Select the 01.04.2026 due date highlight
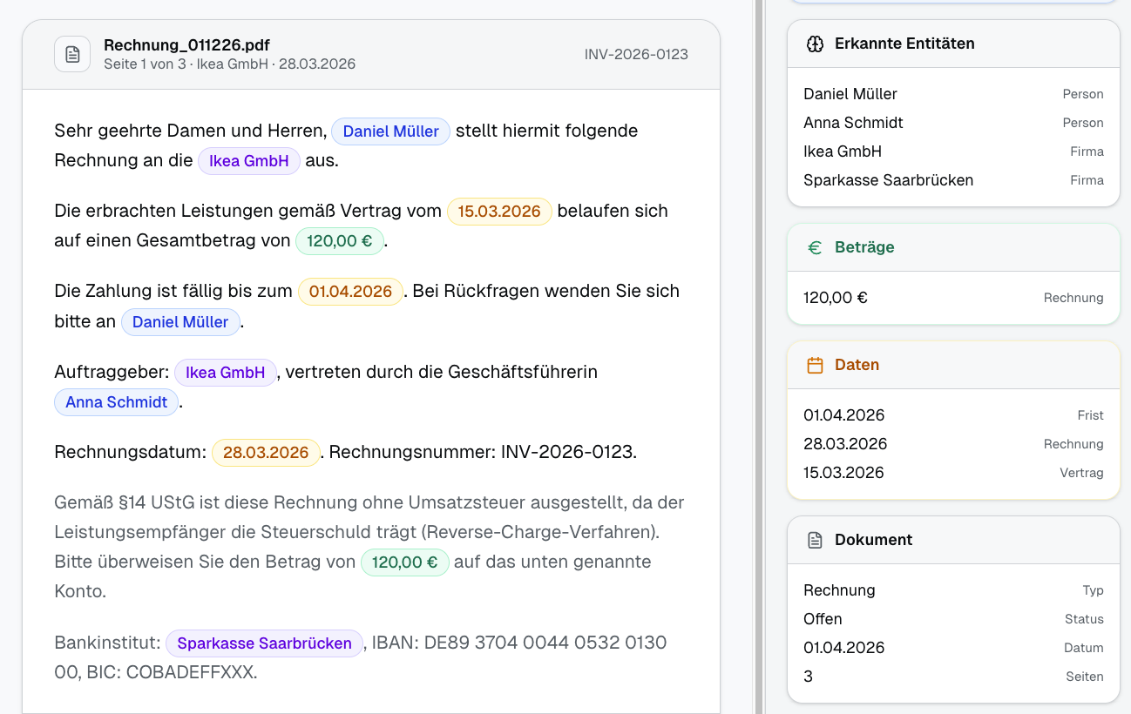 pos(350,291)
